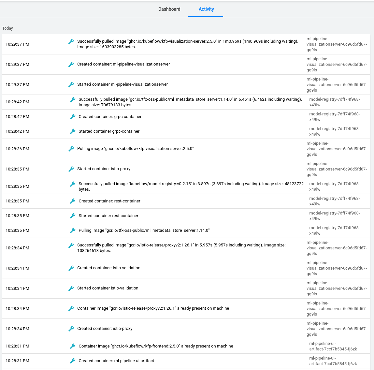Image resolution: width=374 pixels, height=370 pixels.
Task: Click wrench icon beside Pulling image kfp-visualization-server
Action: pos(71,149)
